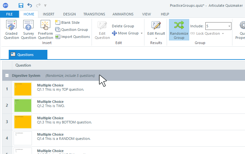The height and width of the screenshot is (154, 245).
Task: Undo the last action
Action: click(30, 5)
